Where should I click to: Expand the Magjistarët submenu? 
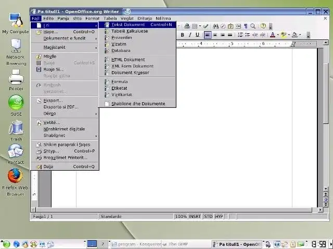coord(65,47)
